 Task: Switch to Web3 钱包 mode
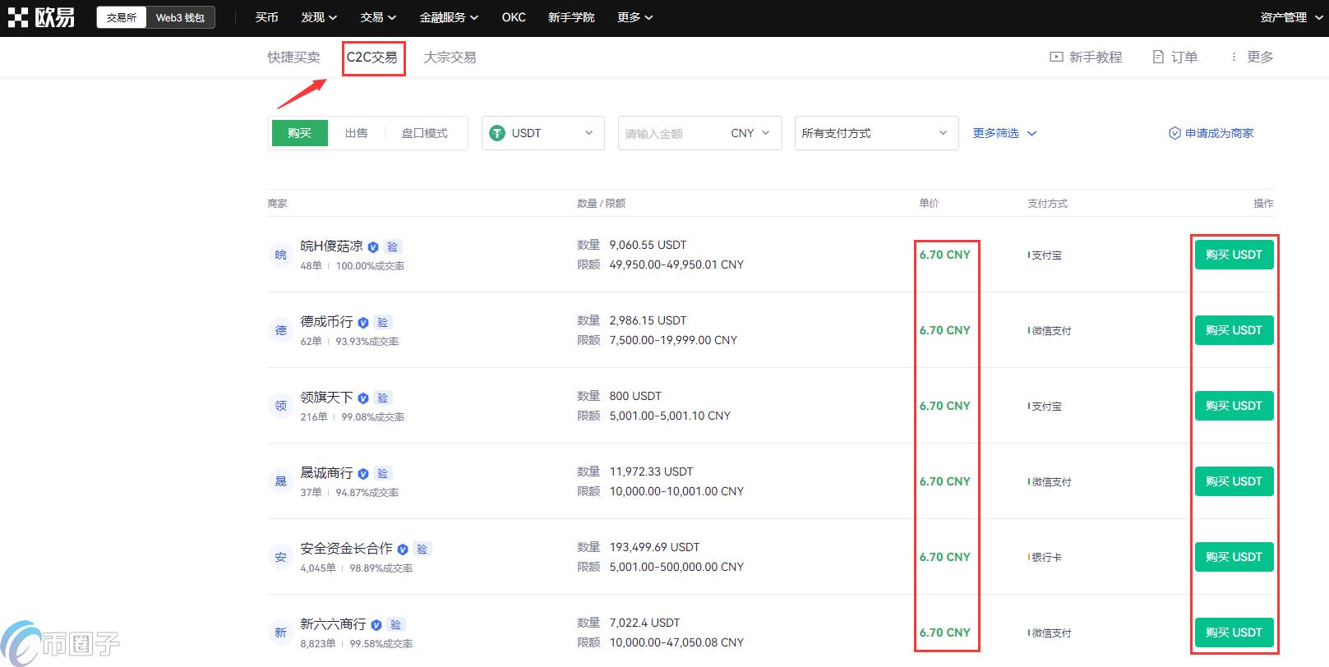[x=180, y=17]
